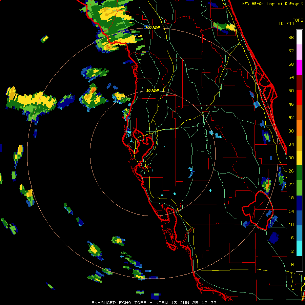Select the gold legend swatch near 34
The height and width of the screenshot is (305, 305).
299,143
